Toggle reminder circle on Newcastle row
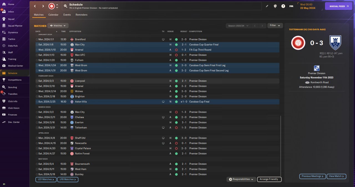Screen dimensions: 355x187 (x=37, y=143)
